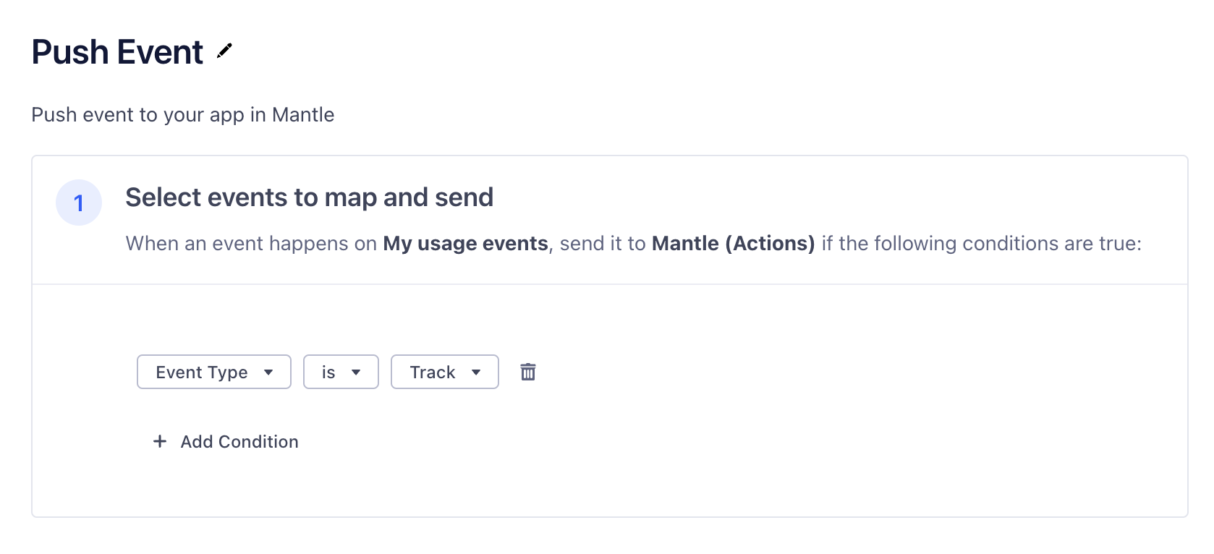
Task: Click the caret arrow in Event Type selector
Action: click(268, 372)
